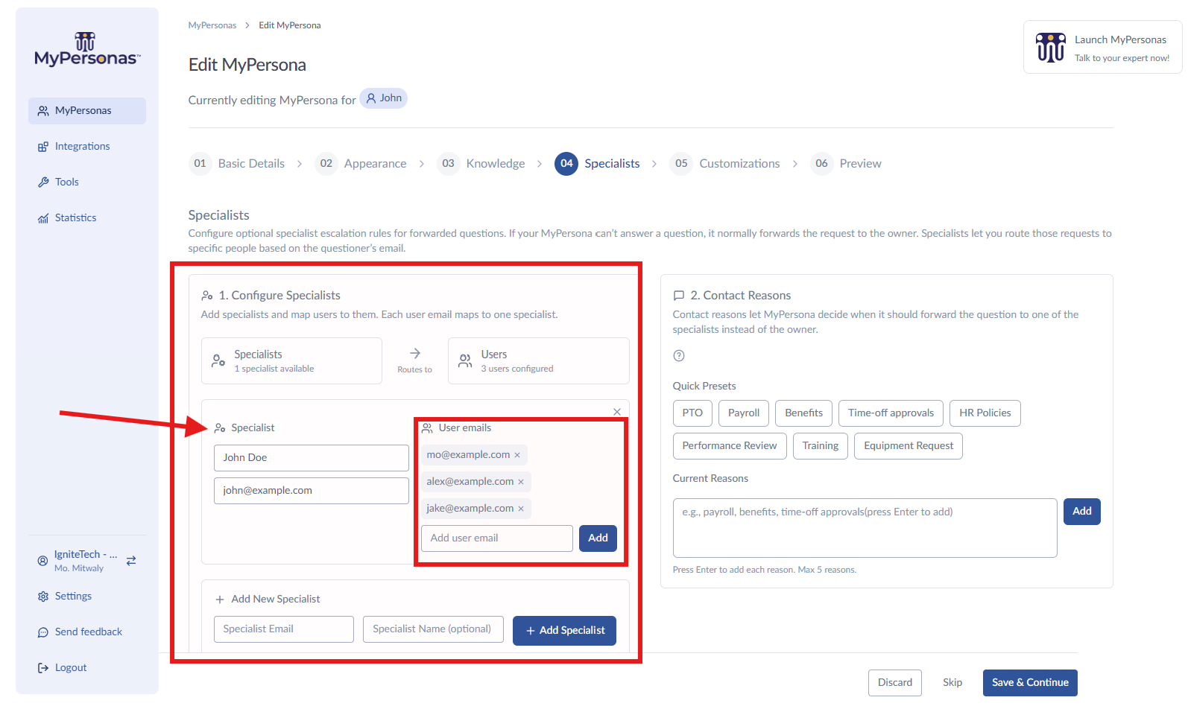Click the Configure Specialists heading icon

tap(207, 296)
